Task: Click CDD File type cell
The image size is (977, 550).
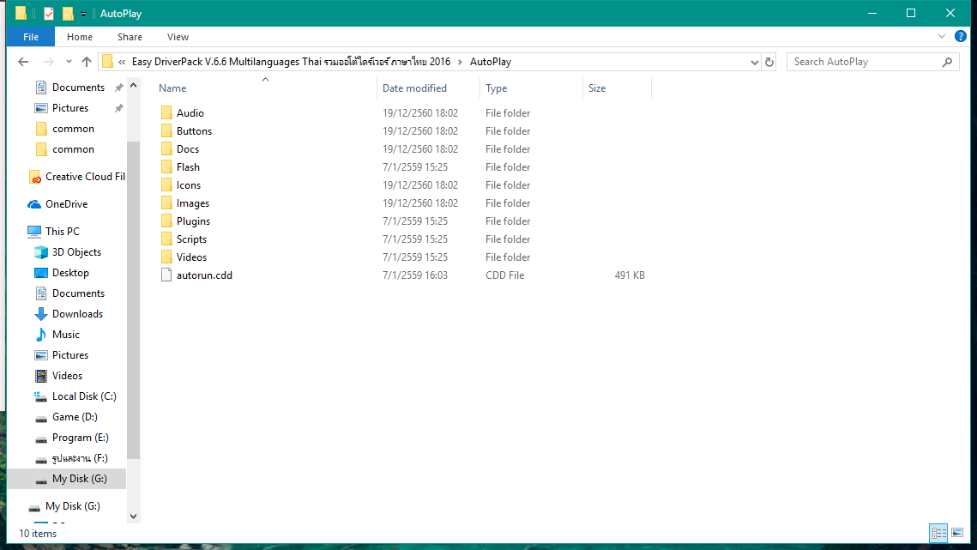Action: [x=504, y=275]
